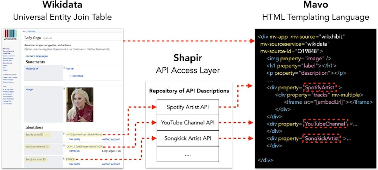This screenshot has height=170, width=378.
Task: Click the Statements section heading
Action: 35,62
